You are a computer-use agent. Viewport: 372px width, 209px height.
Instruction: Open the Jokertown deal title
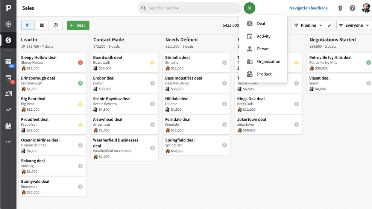coord(252,120)
